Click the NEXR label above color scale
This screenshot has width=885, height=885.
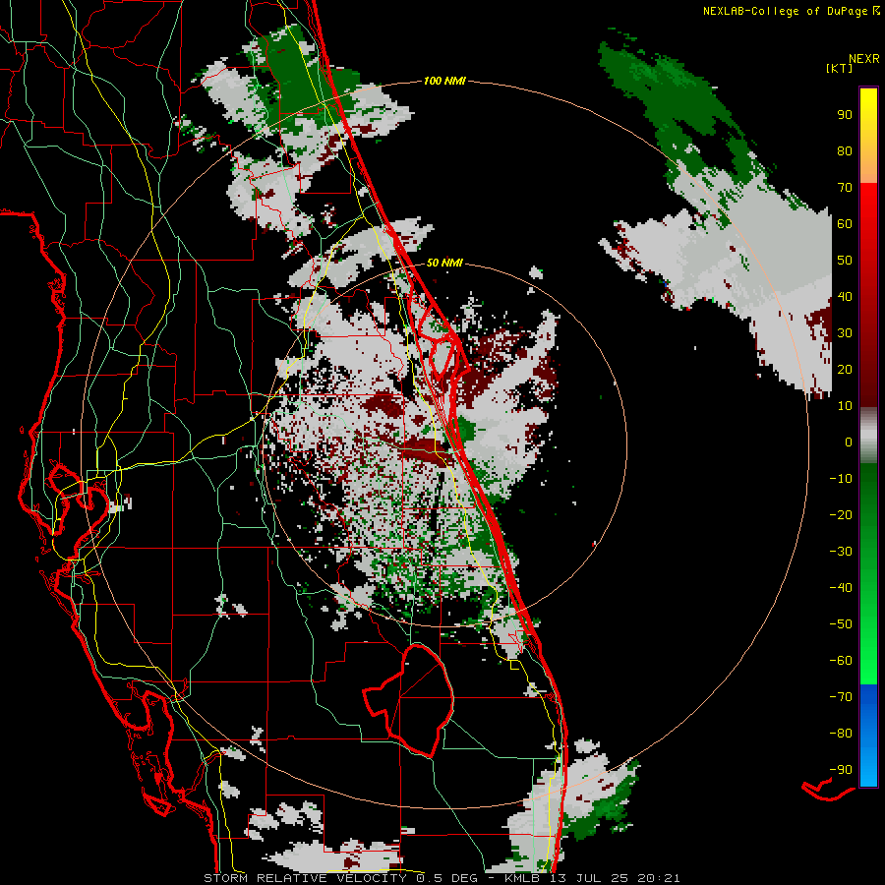coord(864,59)
